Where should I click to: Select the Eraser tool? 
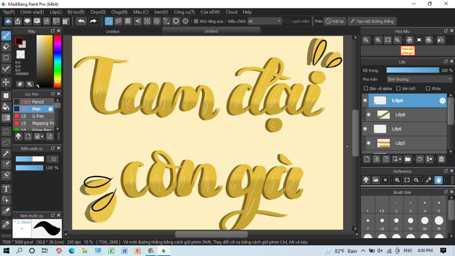point(6,47)
